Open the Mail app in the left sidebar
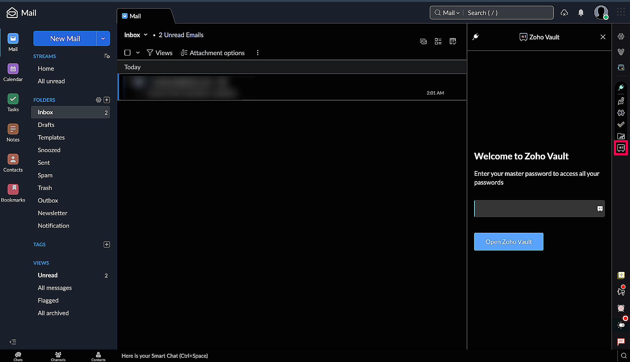This screenshot has height=362, width=630. pos(13,42)
